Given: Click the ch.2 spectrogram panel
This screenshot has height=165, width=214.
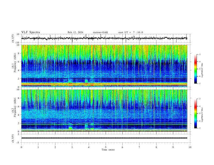Looking at the screenshot, I should (104, 111).
